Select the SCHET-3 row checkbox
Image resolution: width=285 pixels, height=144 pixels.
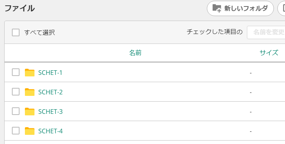(16, 111)
